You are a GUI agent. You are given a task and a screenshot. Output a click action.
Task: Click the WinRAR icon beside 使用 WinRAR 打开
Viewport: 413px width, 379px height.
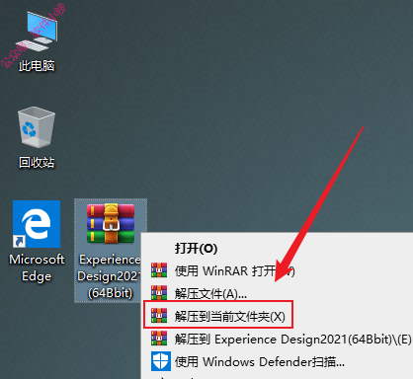pyautogui.click(x=159, y=270)
